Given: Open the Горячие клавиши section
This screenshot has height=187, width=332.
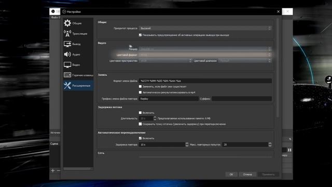Looking at the screenshot, I should point(78,75).
